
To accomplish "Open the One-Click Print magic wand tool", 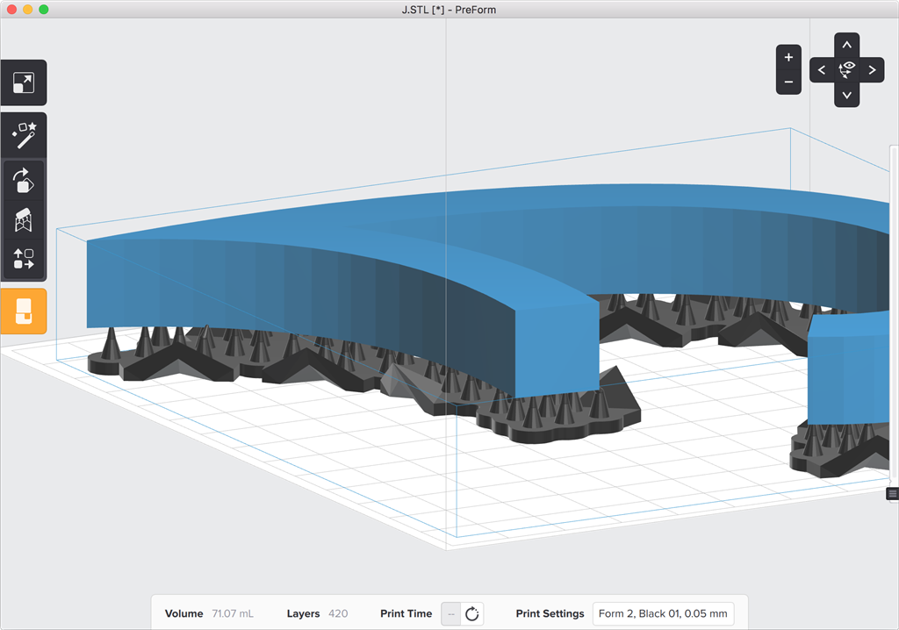I will tap(23, 135).
